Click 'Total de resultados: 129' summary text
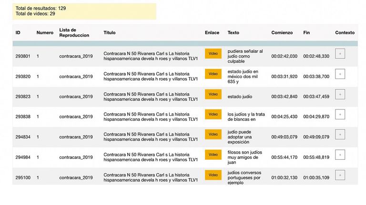The image size is (366, 205). click(41, 9)
